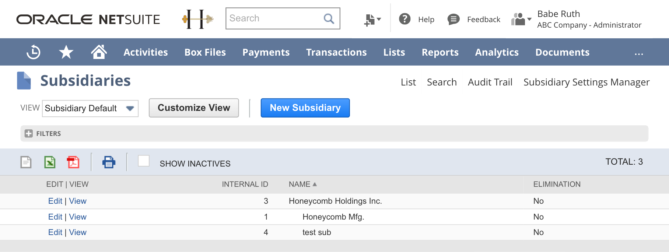Open the Recent Records clock icon
The height and width of the screenshot is (252, 669).
tap(33, 52)
